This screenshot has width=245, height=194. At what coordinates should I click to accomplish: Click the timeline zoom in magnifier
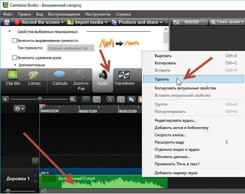pyautogui.click(x=73, y=99)
